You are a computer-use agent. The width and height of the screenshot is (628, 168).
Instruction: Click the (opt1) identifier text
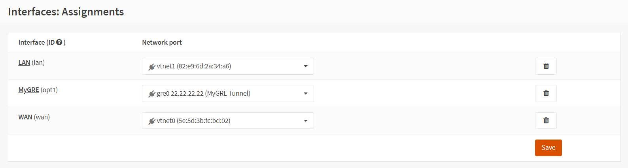49,90
